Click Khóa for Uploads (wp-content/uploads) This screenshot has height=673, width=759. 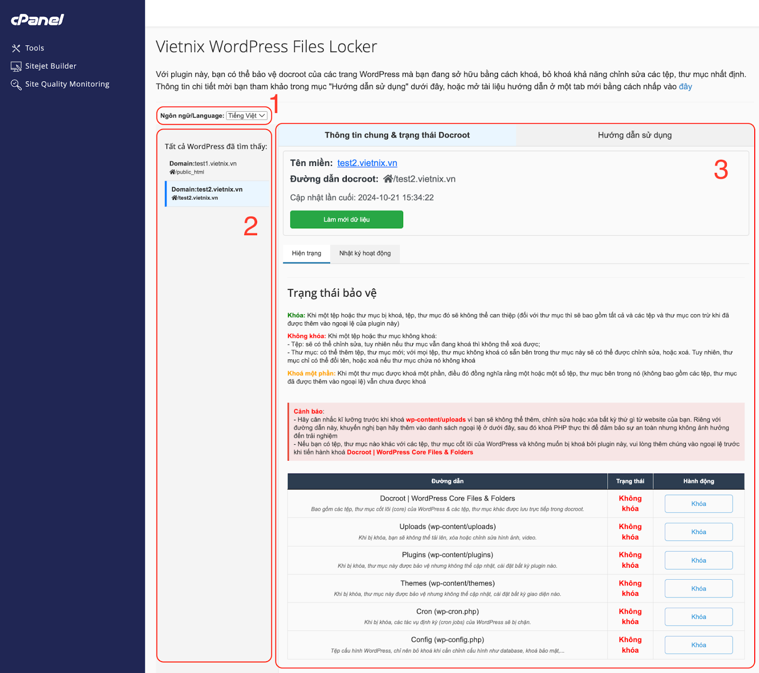click(x=698, y=532)
